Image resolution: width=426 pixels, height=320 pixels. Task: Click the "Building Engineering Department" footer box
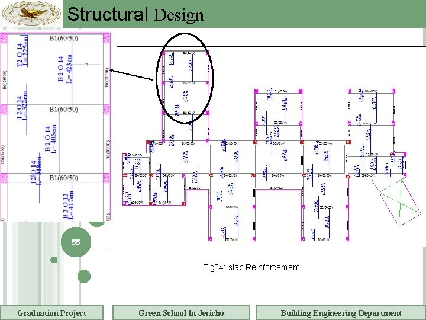coord(341,313)
